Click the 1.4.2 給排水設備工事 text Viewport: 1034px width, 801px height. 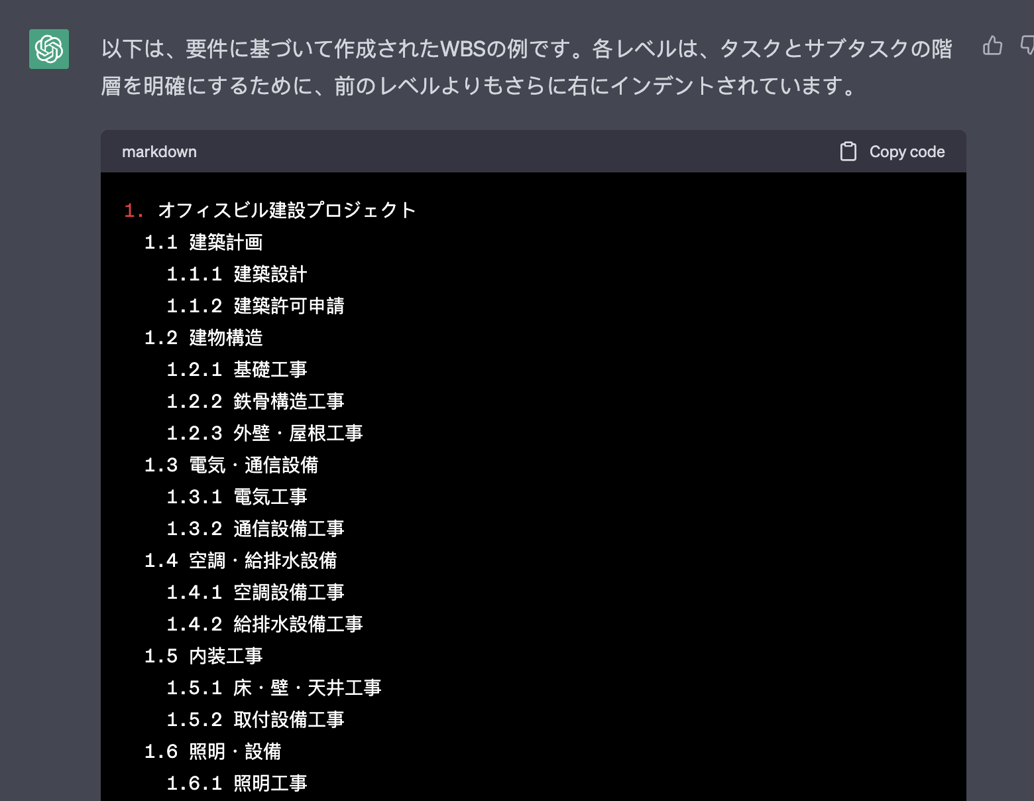[264, 624]
